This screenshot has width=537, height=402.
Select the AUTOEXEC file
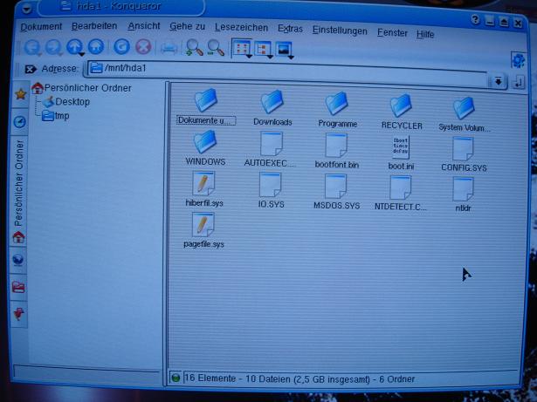coord(270,149)
